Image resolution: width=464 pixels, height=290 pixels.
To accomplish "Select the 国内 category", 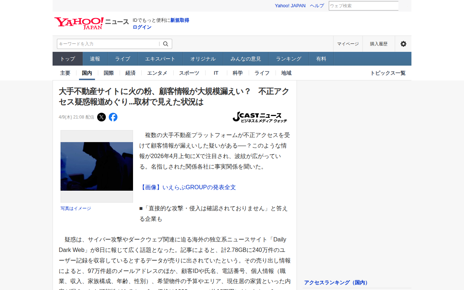I will click(87, 73).
